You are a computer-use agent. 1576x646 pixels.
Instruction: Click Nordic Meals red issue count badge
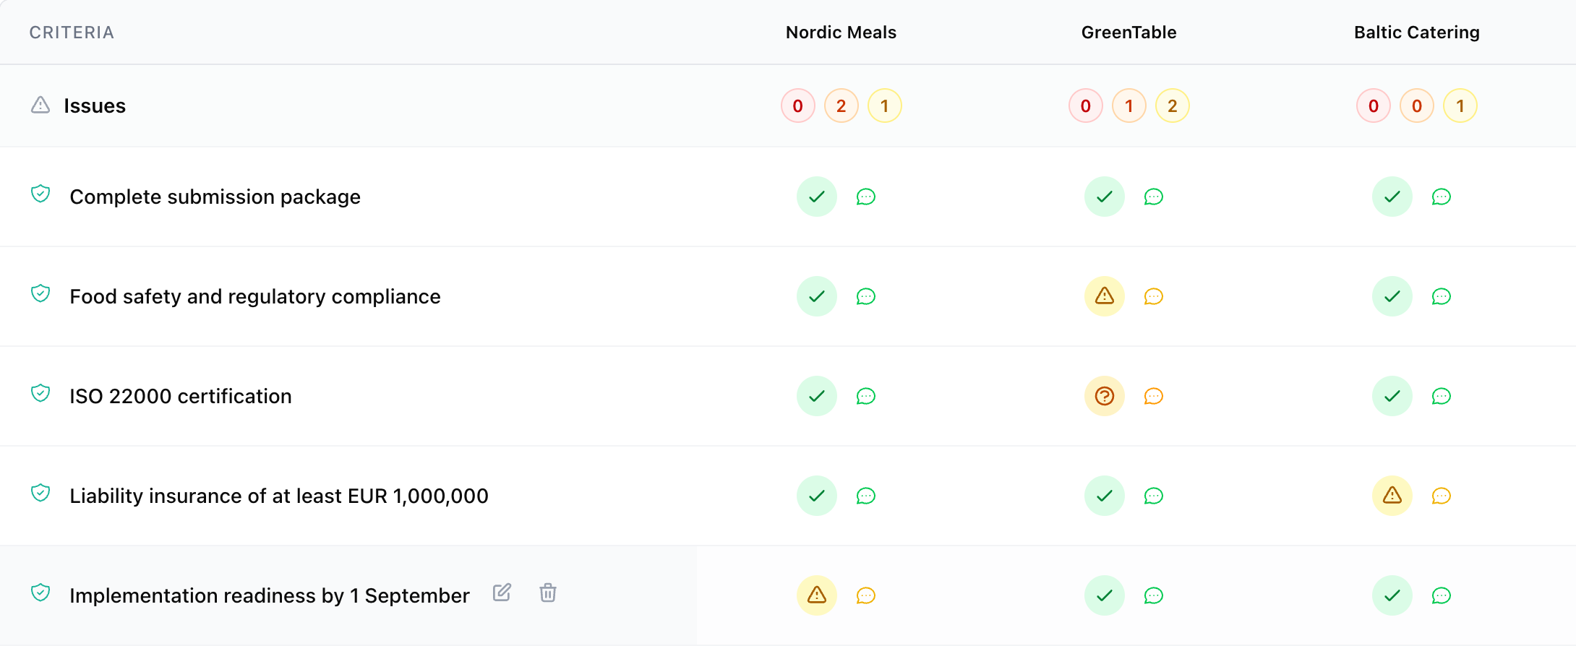(x=798, y=106)
